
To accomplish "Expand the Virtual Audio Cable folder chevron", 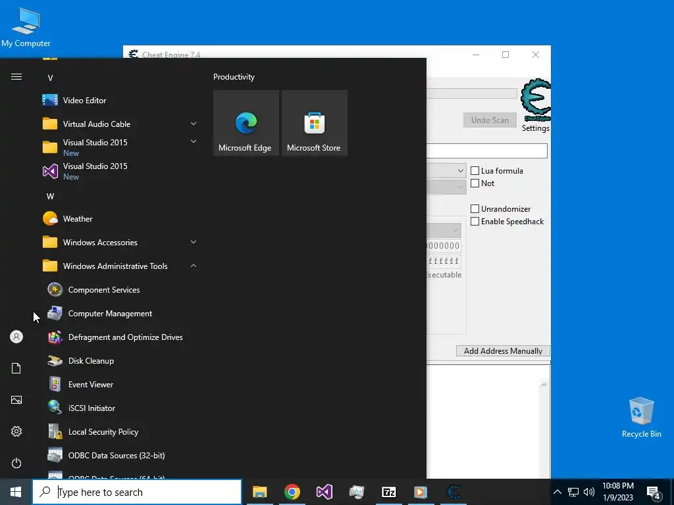I will coord(194,124).
